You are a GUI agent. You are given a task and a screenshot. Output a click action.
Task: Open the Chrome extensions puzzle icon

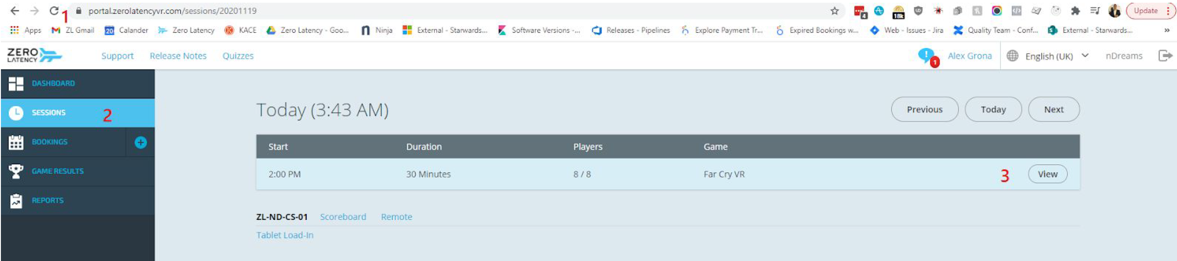tap(1075, 10)
